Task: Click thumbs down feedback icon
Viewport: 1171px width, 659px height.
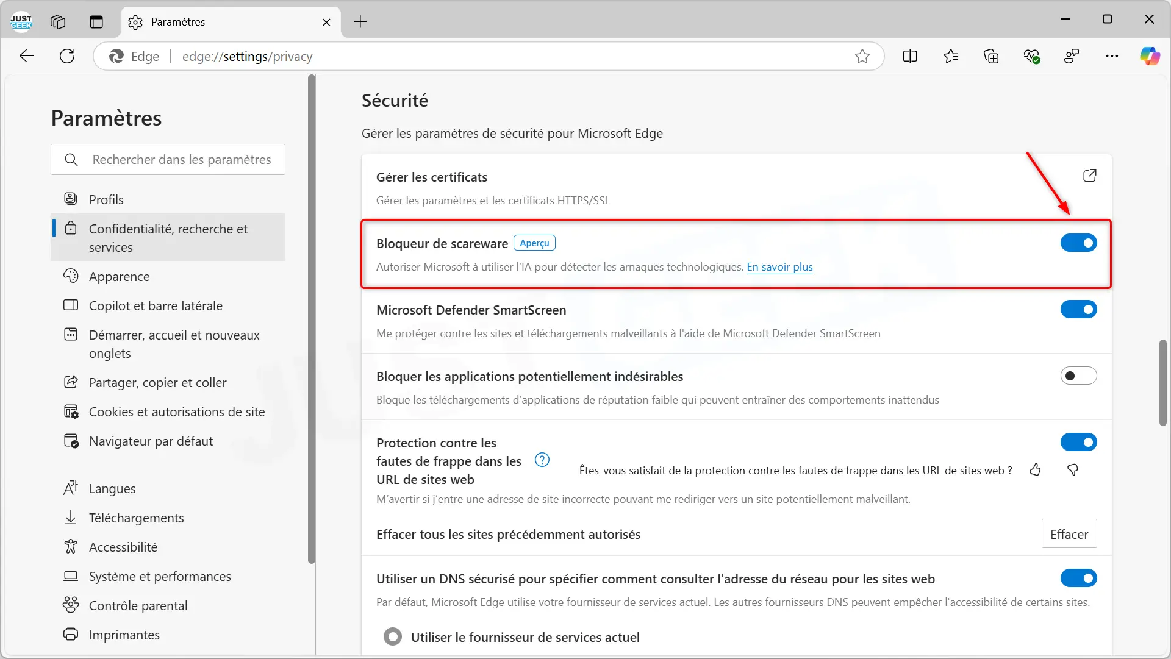Action: tap(1073, 470)
